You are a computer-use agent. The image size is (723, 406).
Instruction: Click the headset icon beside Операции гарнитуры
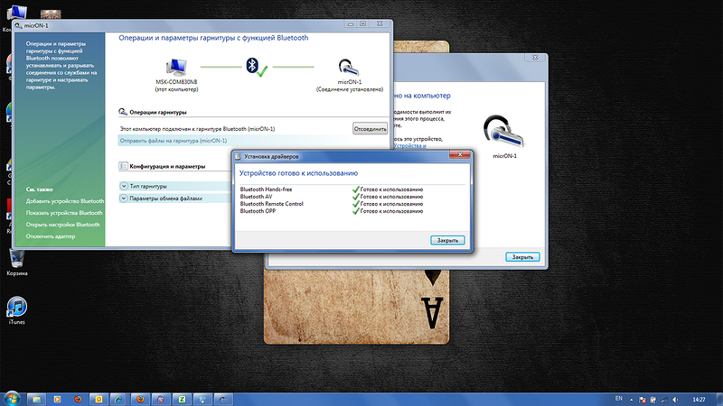(x=123, y=112)
